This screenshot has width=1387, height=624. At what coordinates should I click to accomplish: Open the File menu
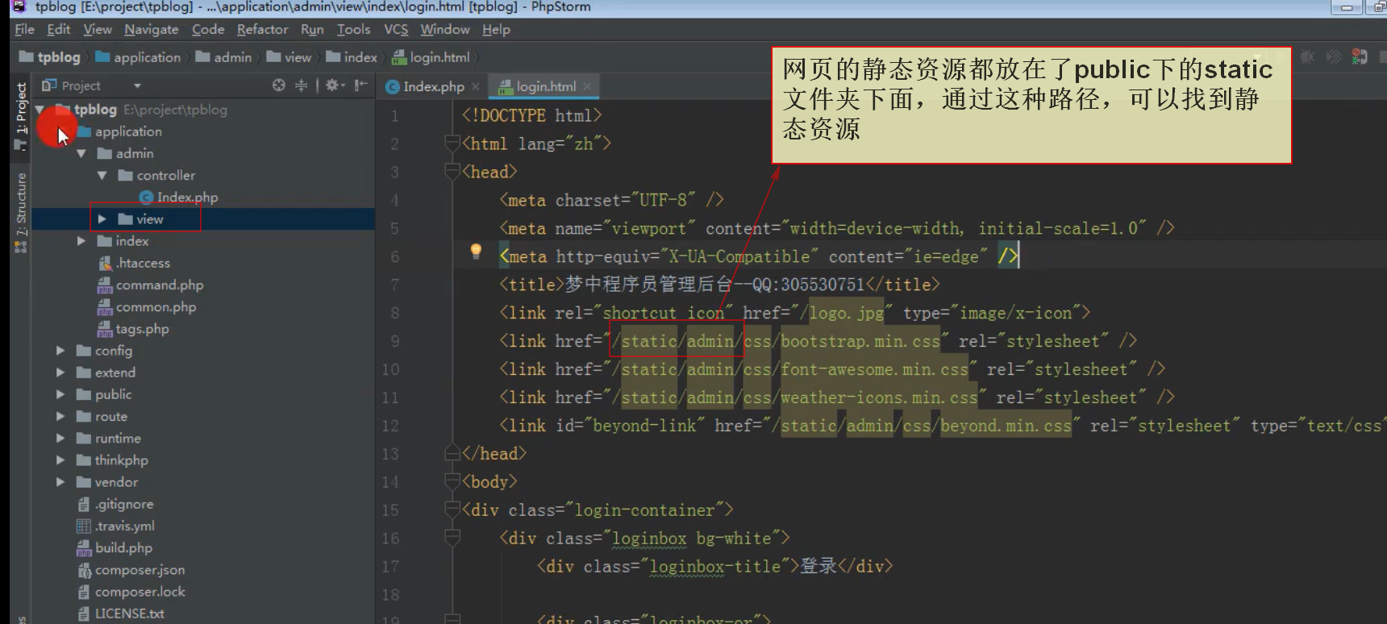(x=24, y=29)
